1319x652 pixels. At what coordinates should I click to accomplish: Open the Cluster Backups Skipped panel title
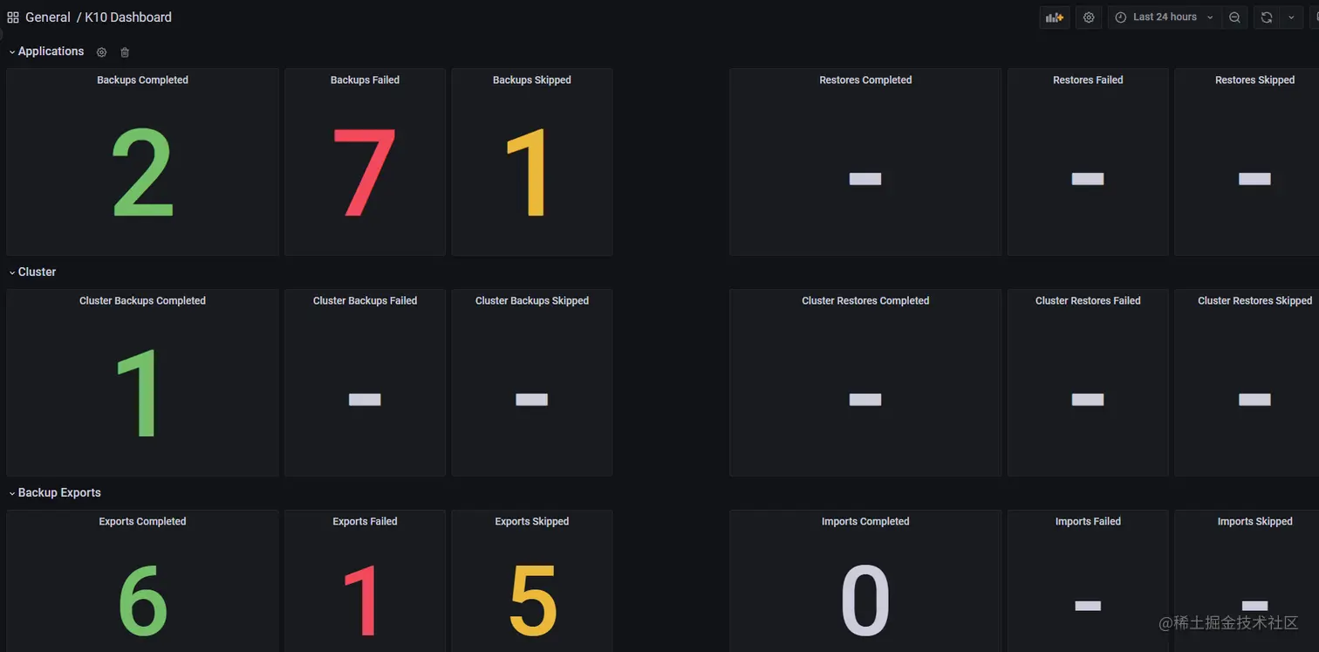[x=532, y=301]
